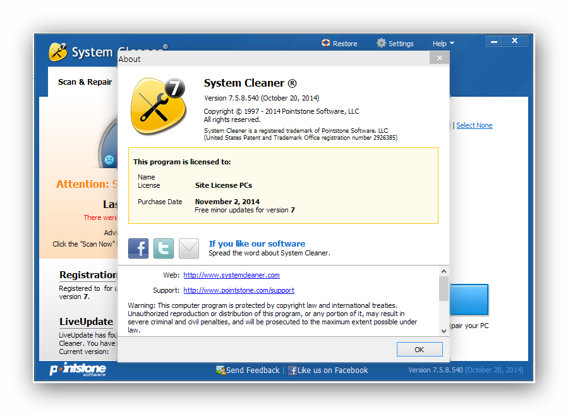
Task: Click the System Cleaner 7 logo in About dialog
Action: tap(159, 106)
